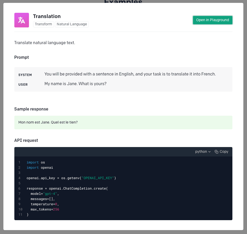Click the SYSTEM role label
This screenshot has height=234, width=247.
25,75
